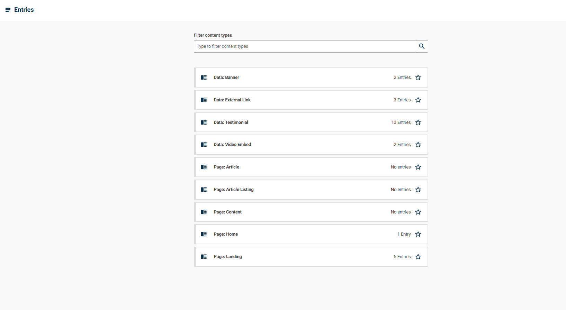The width and height of the screenshot is (566, 310).
Task: Open the Page: Article Listing content type
Action: pos(311,190)
